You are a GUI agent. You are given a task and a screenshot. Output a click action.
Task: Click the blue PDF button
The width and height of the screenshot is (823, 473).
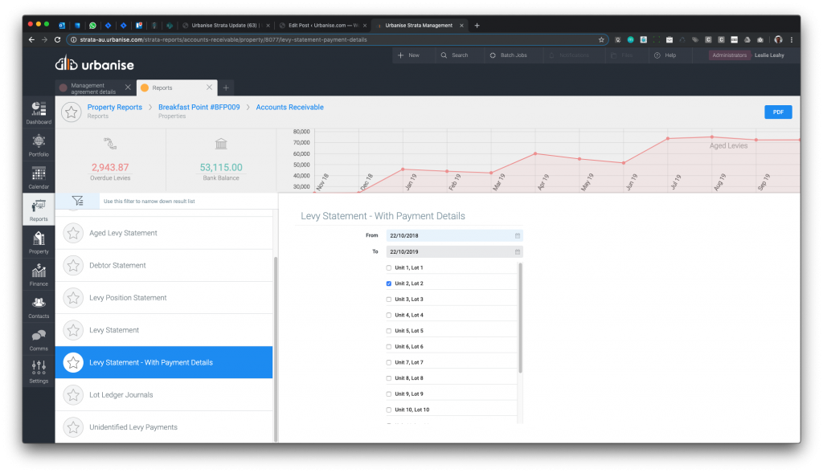pyautogui.click(x=777, y=112)
